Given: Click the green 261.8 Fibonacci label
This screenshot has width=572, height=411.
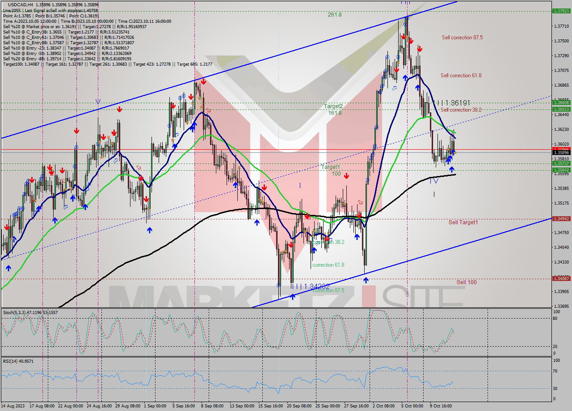Looking at the screenshot, I should click(334, 15).
